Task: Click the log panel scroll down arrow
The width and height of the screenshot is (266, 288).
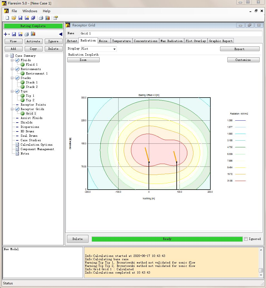Action: tap(261, 275)
